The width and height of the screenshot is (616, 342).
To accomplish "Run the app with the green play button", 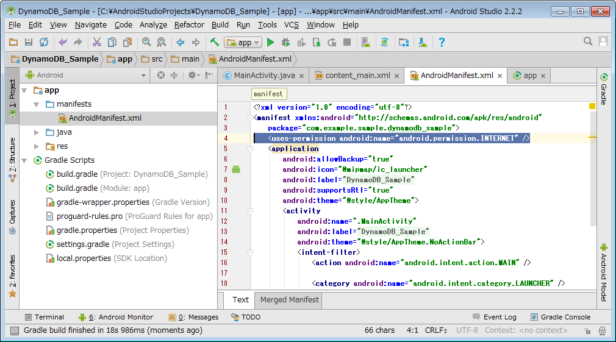I will 271,42.
